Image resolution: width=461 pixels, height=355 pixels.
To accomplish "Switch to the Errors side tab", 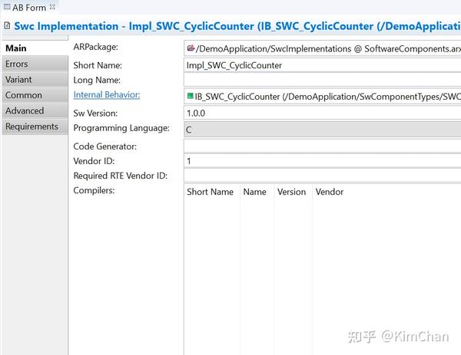I will (x=17, y=64).
